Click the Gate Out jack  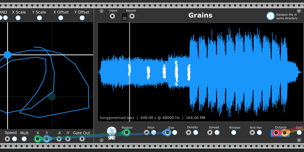click(82, 139)
